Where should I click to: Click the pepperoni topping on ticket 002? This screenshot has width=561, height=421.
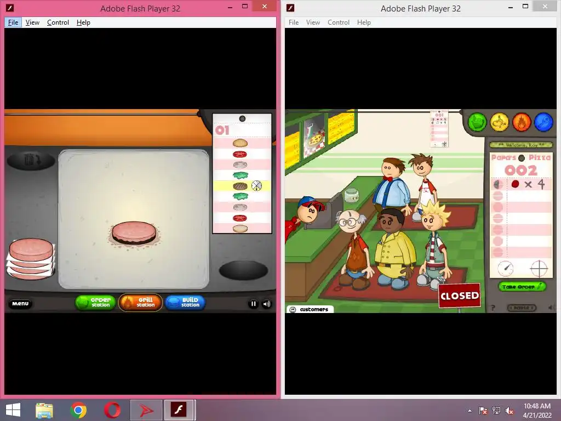(x=515, y=184)
